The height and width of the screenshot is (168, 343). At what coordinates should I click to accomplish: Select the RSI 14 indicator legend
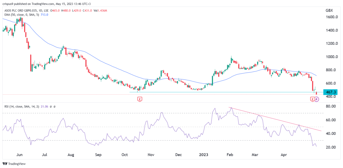click(x=21, y=107)
